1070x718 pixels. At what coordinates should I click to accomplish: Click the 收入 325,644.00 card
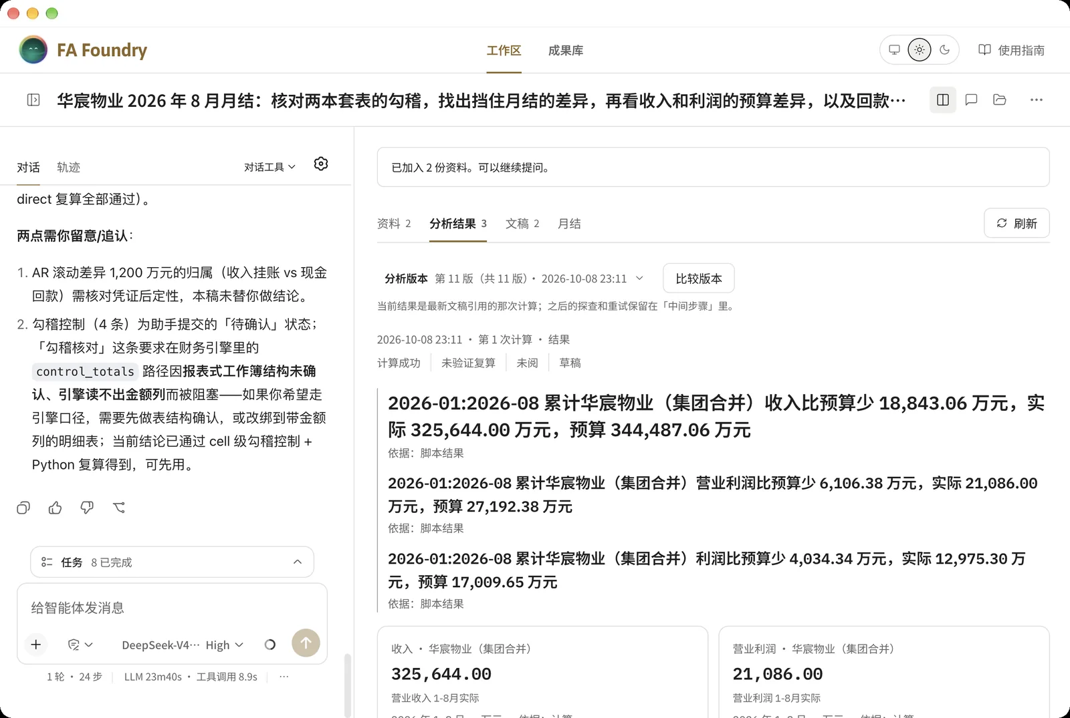coord(542,672)
